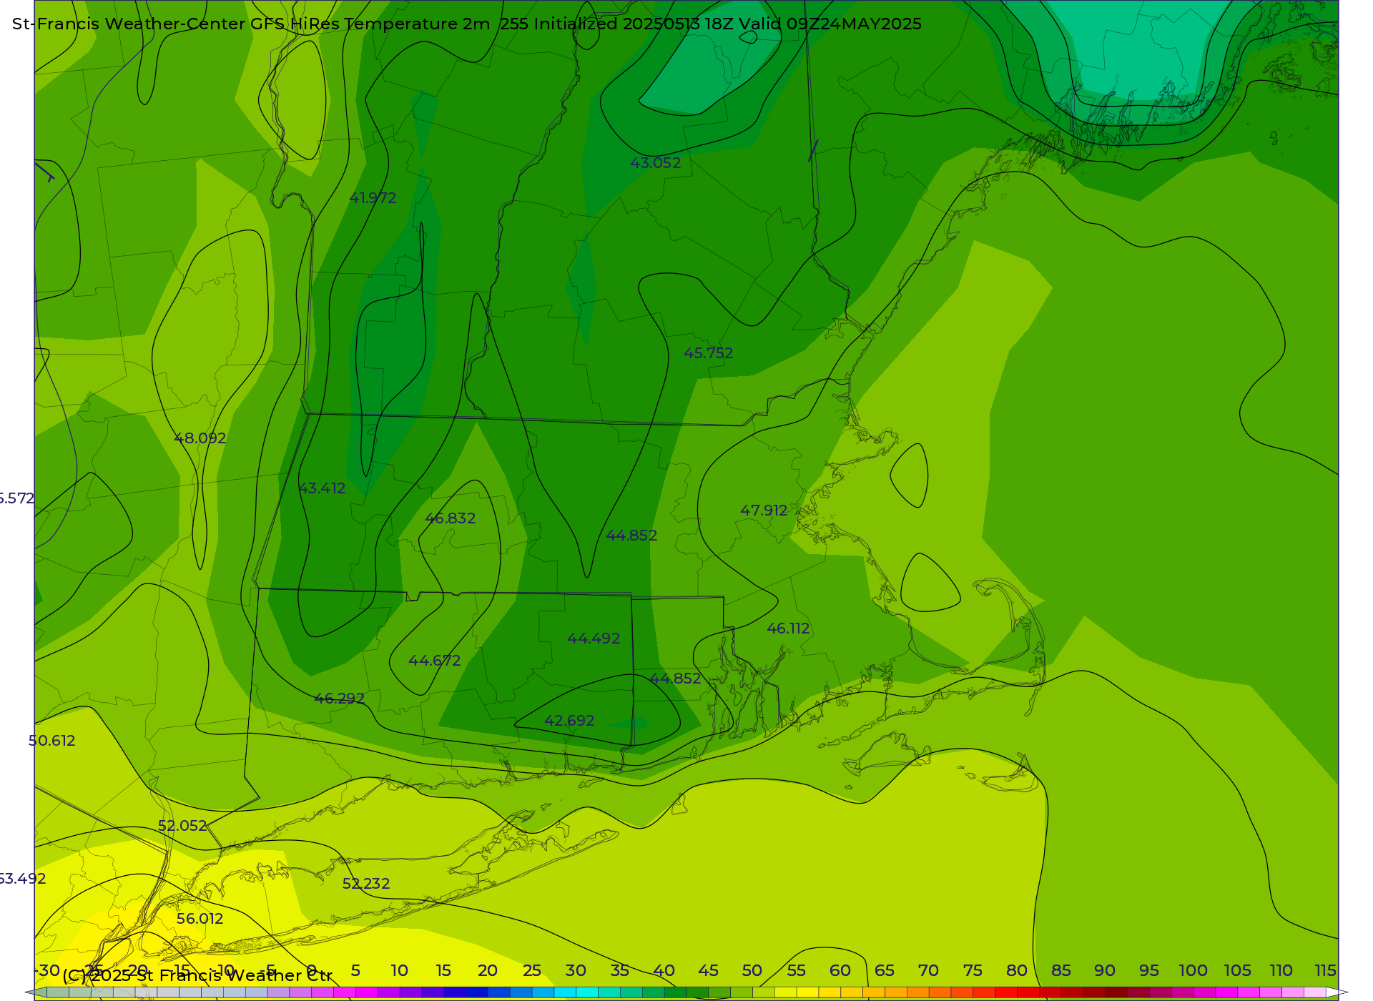Screen dimensions: 1373x1001
Task: Click the 44.492 temperature label
Action: tap(594, 638)
